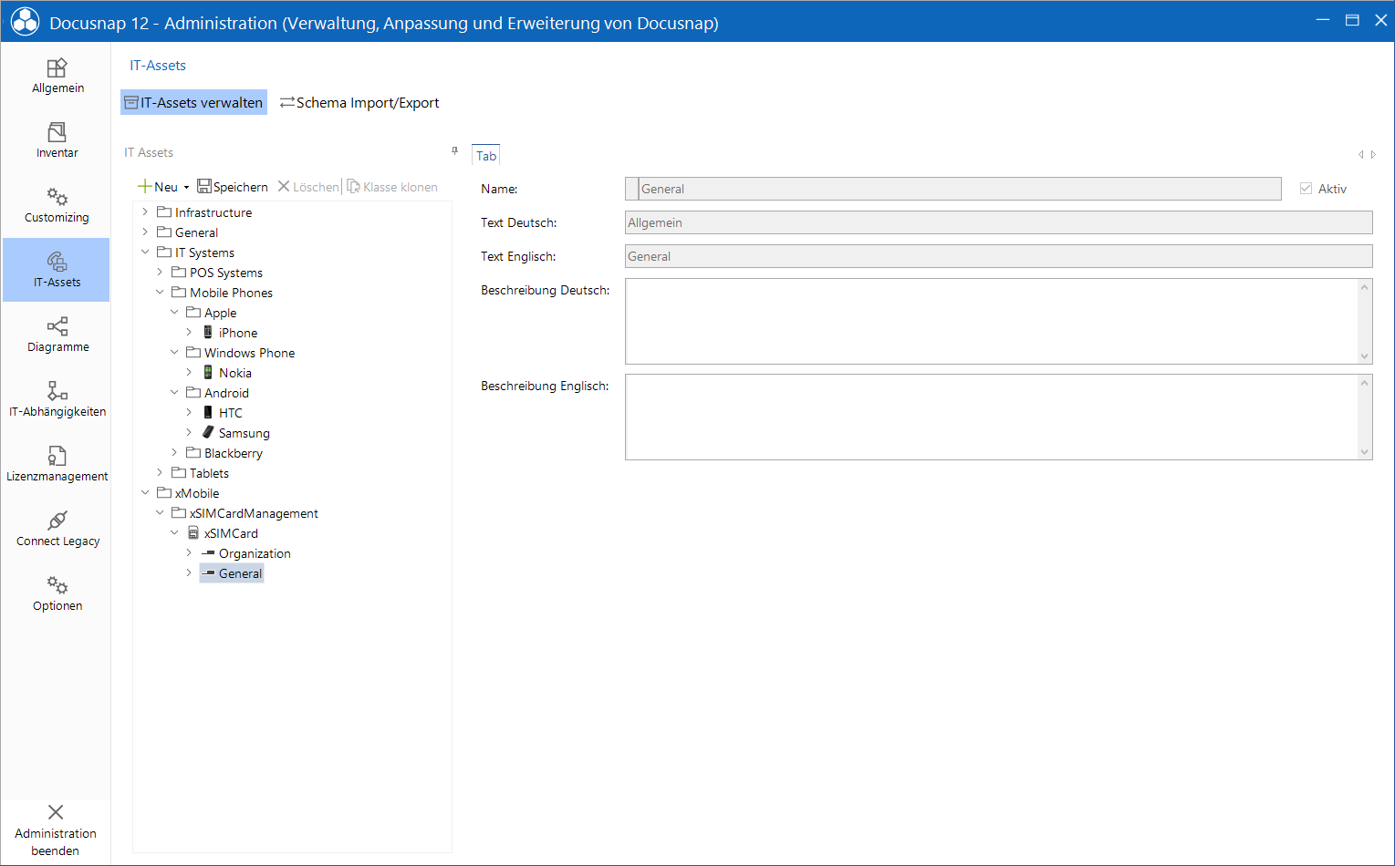This screenshot has width=1395, height=866.
Task: Select Mobile Phones in the tree
Action: [231, 293]
